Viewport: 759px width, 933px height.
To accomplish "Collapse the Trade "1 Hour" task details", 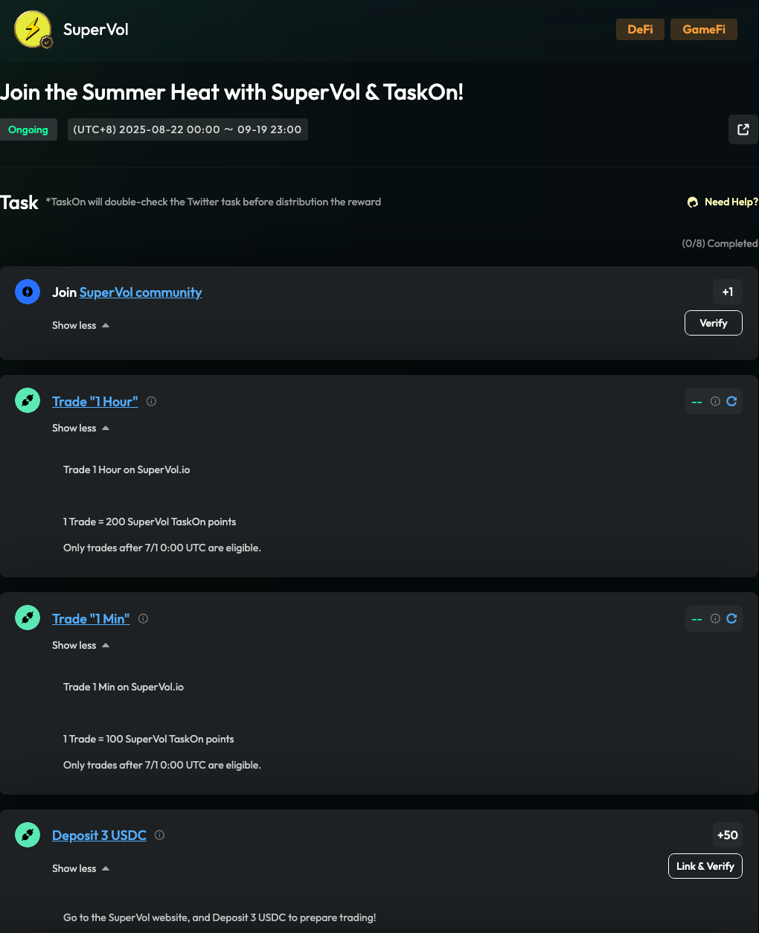I will (x=80, y=429).
